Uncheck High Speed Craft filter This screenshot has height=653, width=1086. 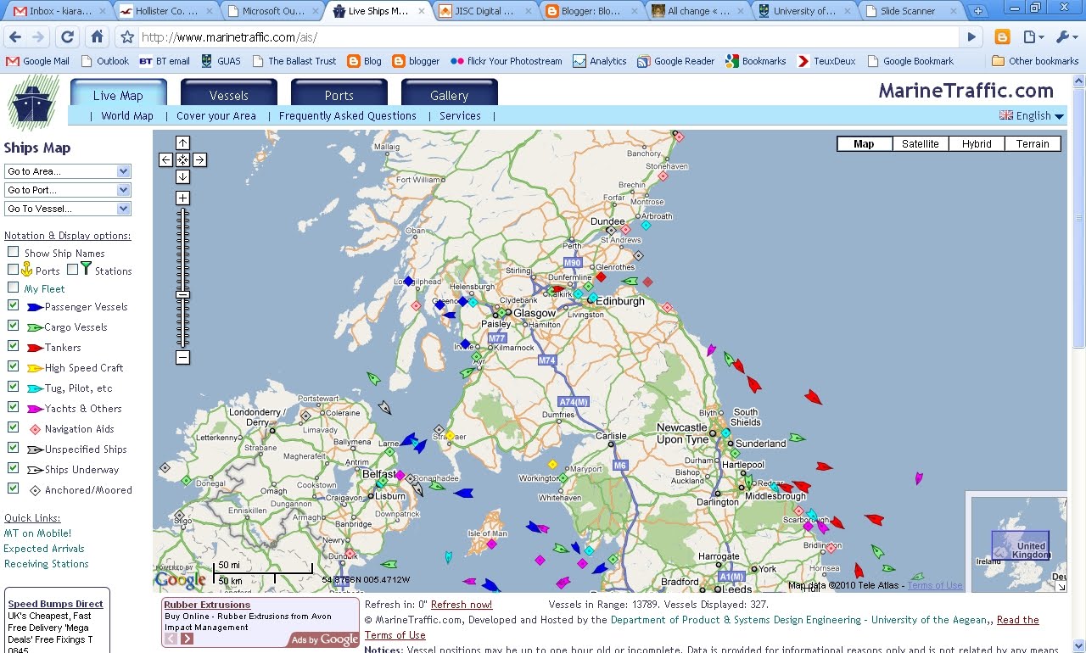click(x=13, y=366)
